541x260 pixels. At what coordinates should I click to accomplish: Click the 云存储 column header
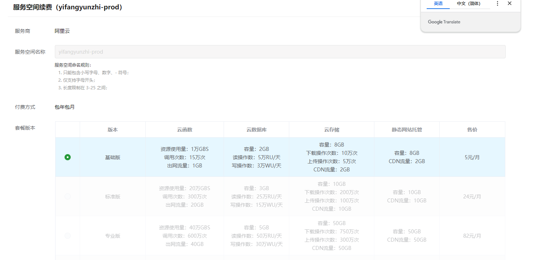(x=331, y=130)
